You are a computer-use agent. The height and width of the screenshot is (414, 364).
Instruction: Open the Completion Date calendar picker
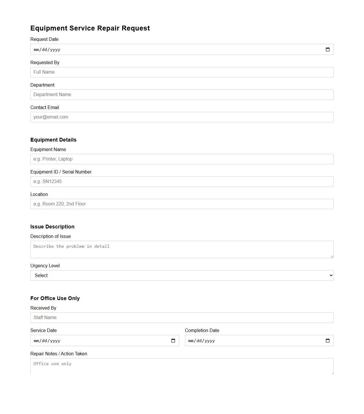(328, 340)
